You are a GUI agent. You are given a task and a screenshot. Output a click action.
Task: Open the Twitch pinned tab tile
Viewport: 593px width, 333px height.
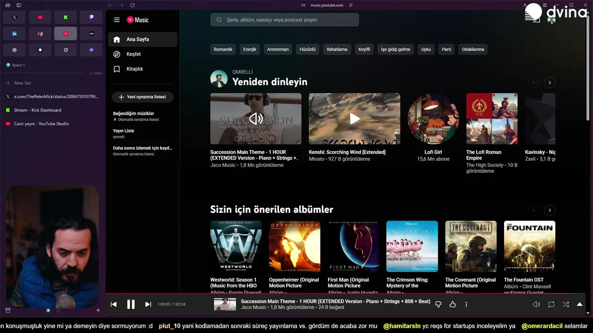[91, 17]
